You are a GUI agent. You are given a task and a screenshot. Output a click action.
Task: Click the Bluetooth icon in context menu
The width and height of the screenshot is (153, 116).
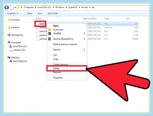[49, 39]
